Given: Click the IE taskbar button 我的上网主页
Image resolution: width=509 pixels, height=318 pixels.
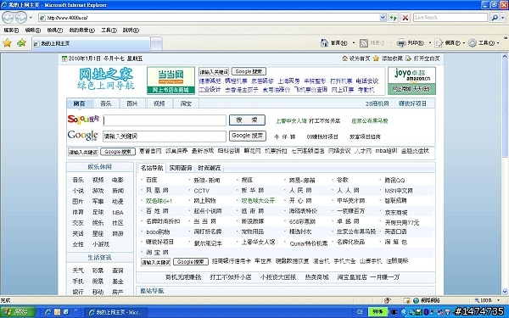Looking at the screenshot, I should point(116,312).
